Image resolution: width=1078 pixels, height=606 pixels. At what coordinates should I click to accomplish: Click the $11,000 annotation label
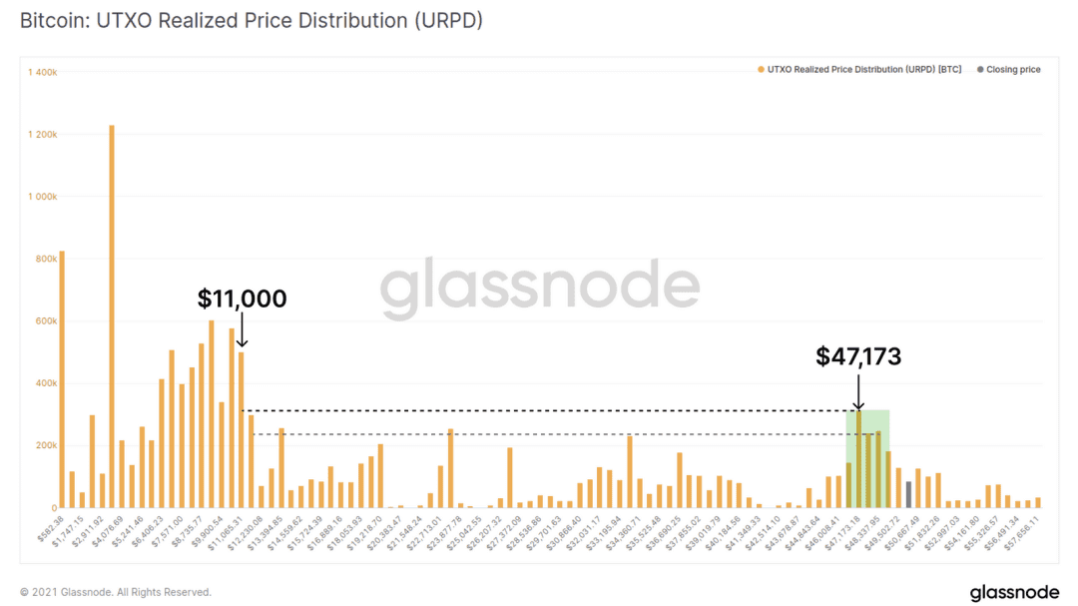[x=242, y=299]
